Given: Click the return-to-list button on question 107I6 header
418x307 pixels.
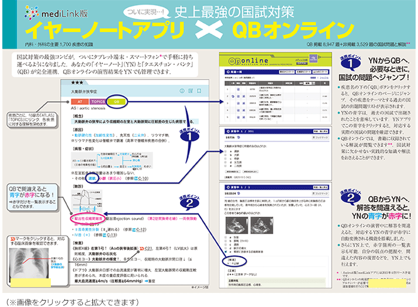Looking at the screenshot, I should click(x=321, y=131).
